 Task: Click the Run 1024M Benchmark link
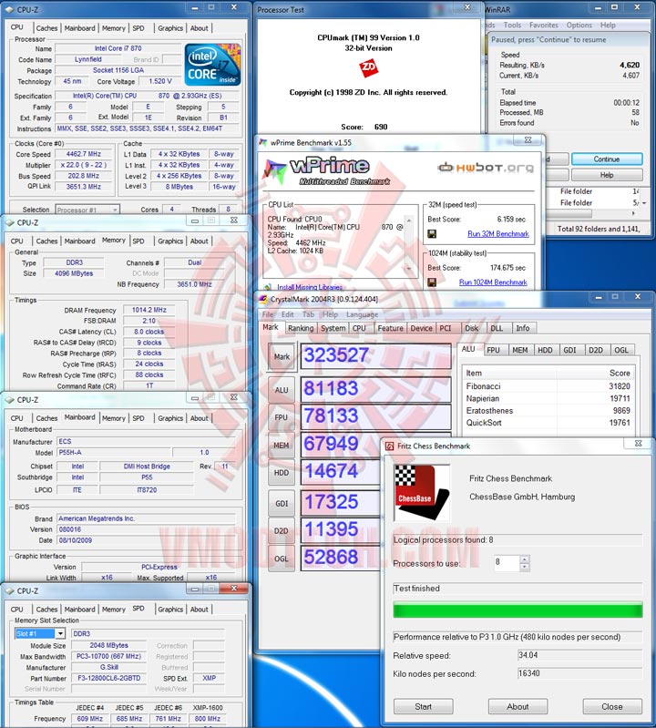click(493, 282)
